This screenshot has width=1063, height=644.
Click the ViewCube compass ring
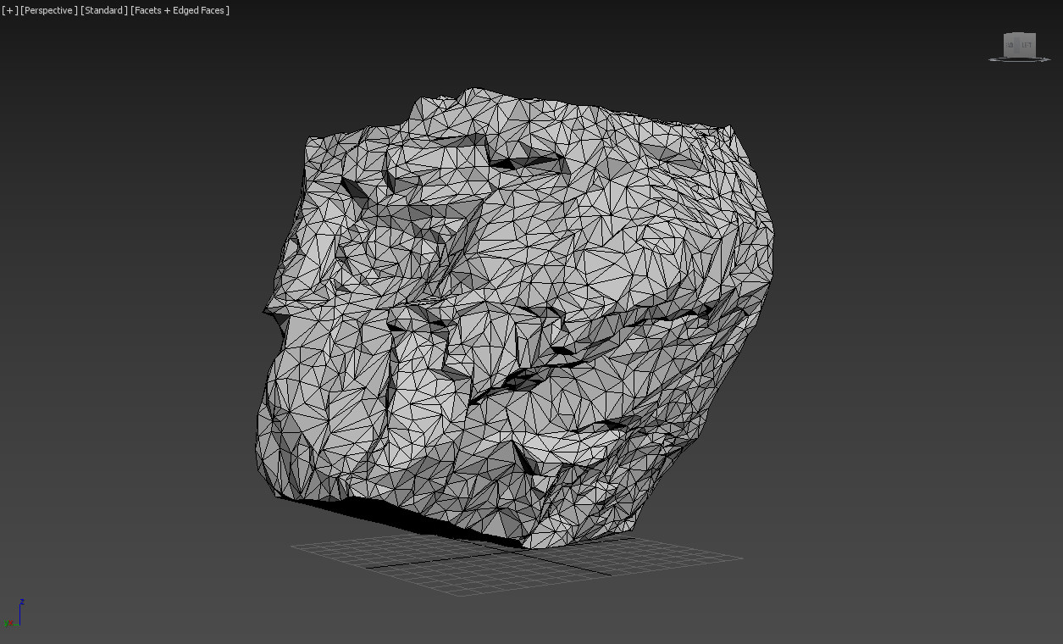click(x=994, y=59)
